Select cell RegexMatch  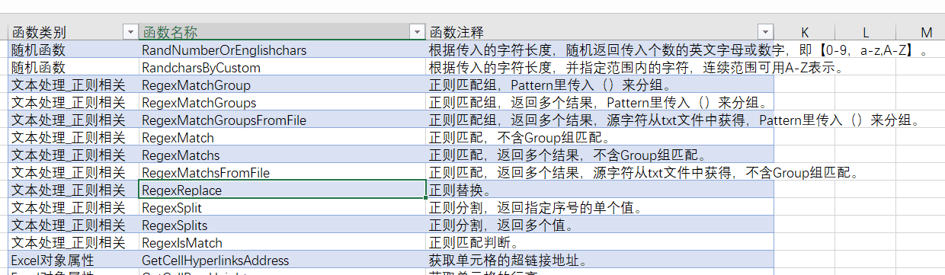click(x=282, y=138)
